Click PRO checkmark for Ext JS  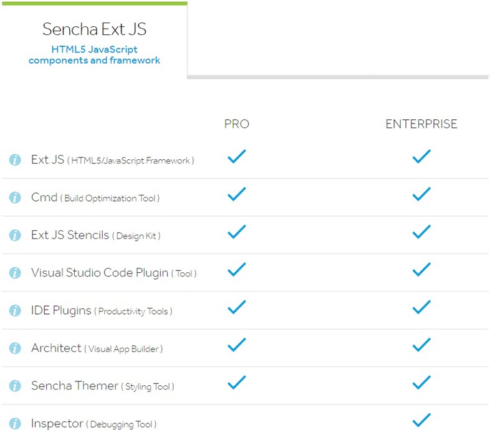click(236, 157)
